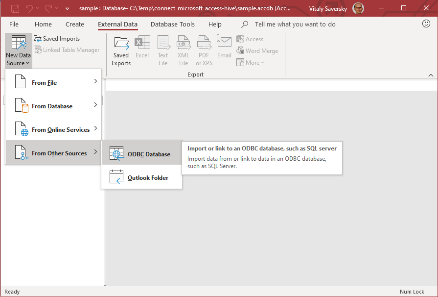Click the search magnifier icon
Viewport: 438px width, 297px height.
245,25
